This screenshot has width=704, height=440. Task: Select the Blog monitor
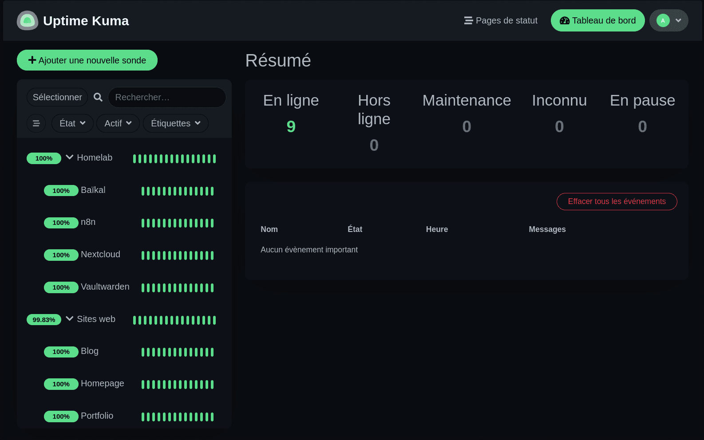(124, 352)
